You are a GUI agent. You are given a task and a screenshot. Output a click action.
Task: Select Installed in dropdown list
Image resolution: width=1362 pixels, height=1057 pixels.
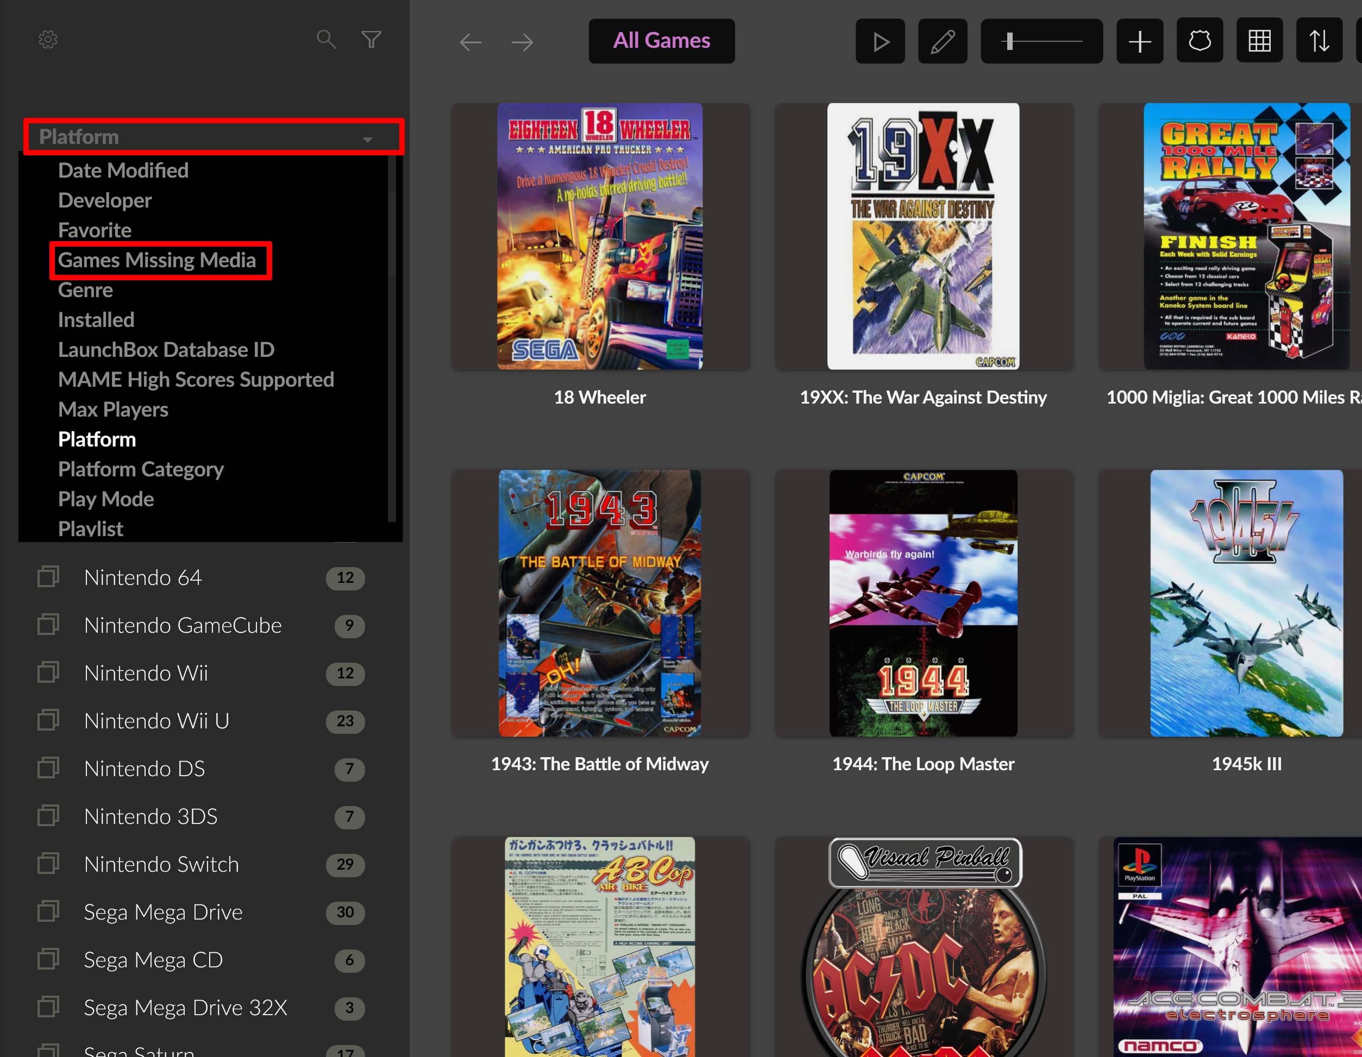point(96,320)
